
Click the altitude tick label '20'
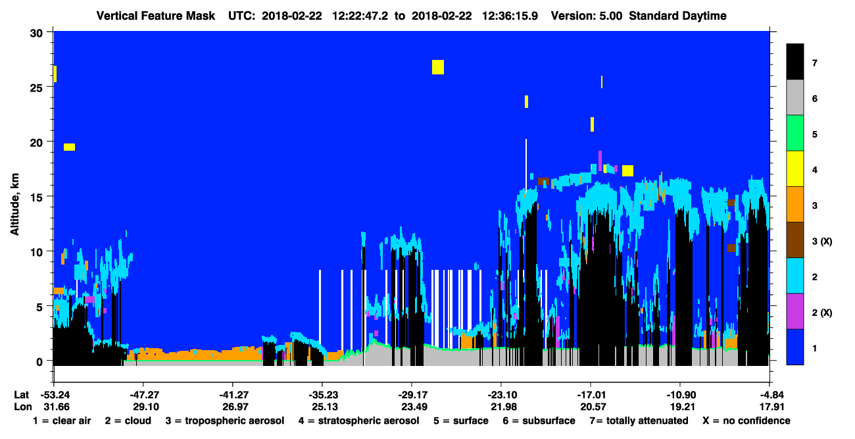pyautogui.click(x=37, y=142)
